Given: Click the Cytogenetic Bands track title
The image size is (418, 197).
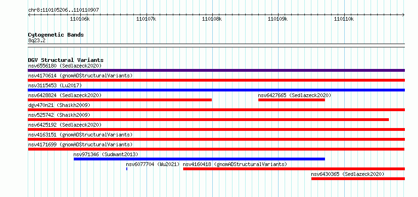Looking at the screenshot, I should coord(56,35).
